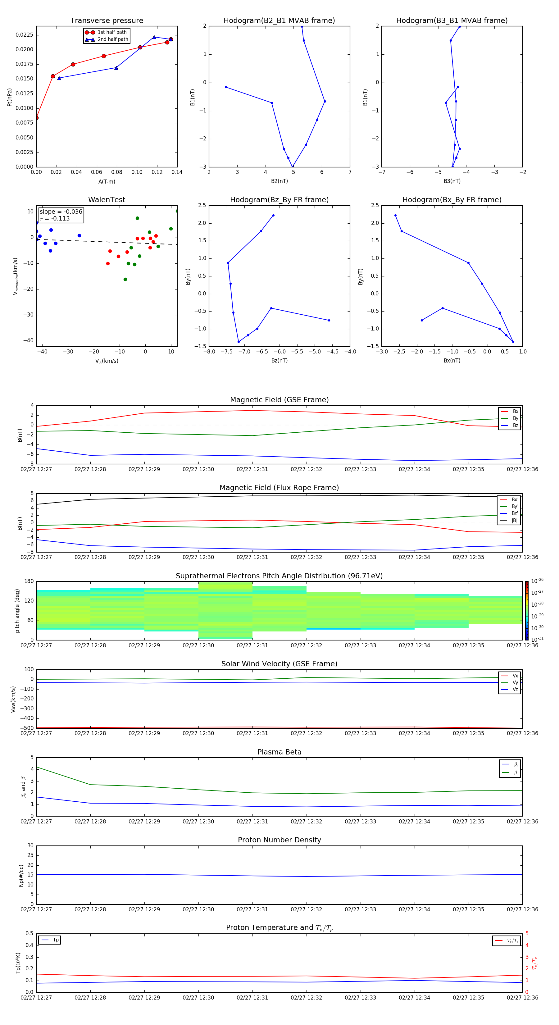Click the 'Suprathermal Electrons Pitch Angle Distribution' title
Image resolution: width=559 pixels, height=1025 pixels.
(x=279, y=576)
